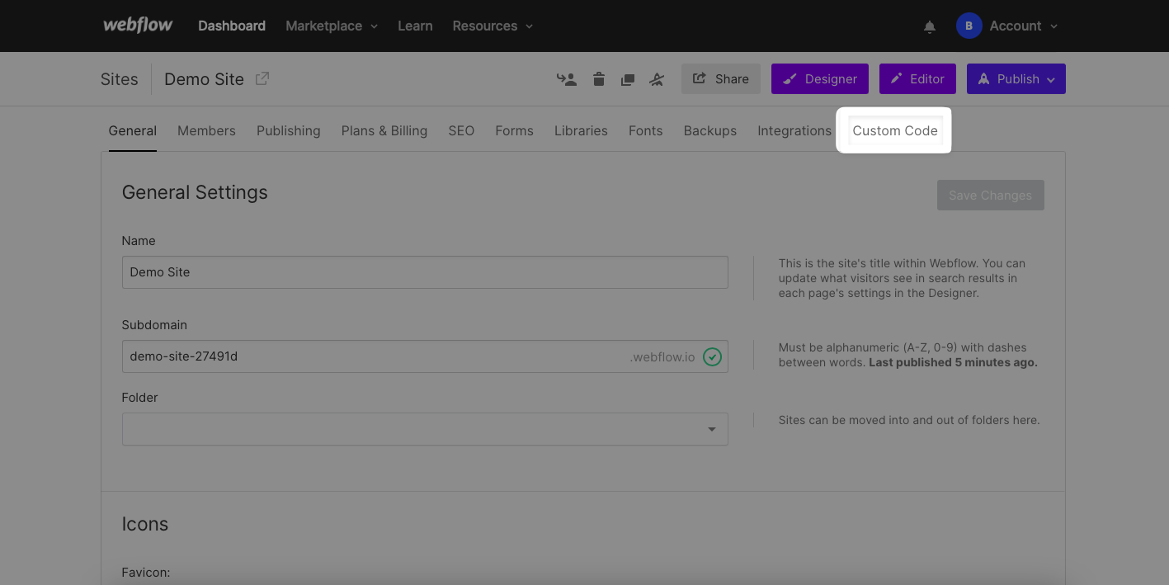
Task: Click the .webflow.io suffix text
Action: point(662,356)
